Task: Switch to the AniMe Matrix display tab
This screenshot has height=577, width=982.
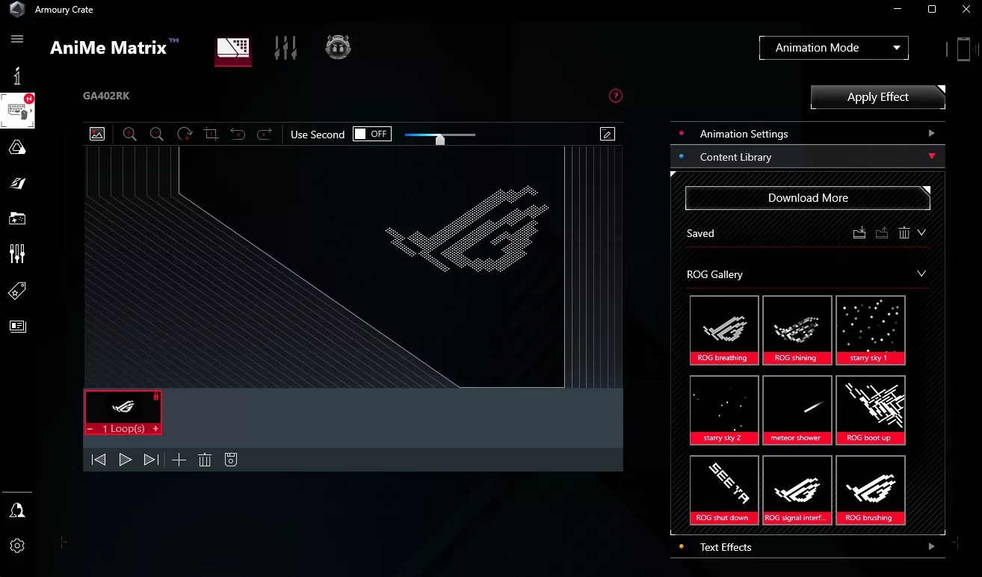Action: pos(233,49)
